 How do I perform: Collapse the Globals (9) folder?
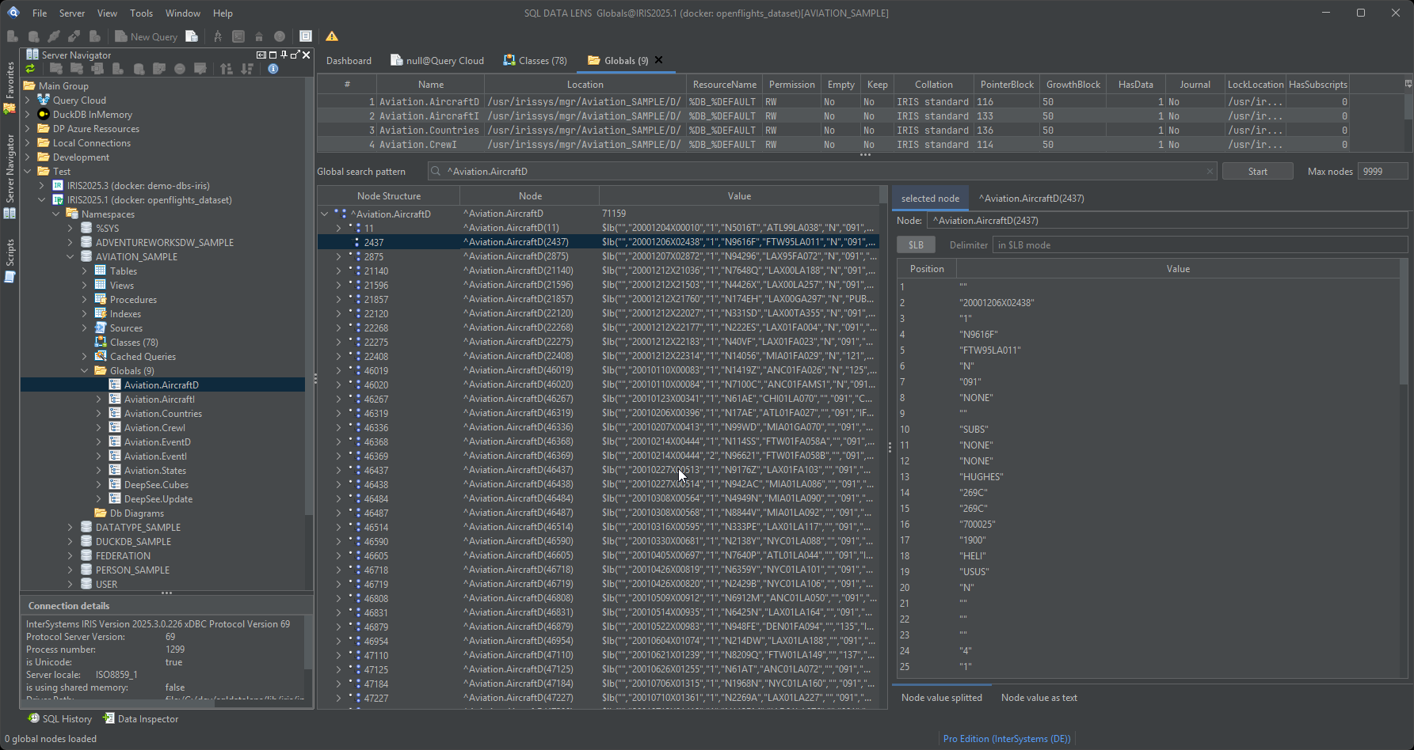tap(85, 371)
